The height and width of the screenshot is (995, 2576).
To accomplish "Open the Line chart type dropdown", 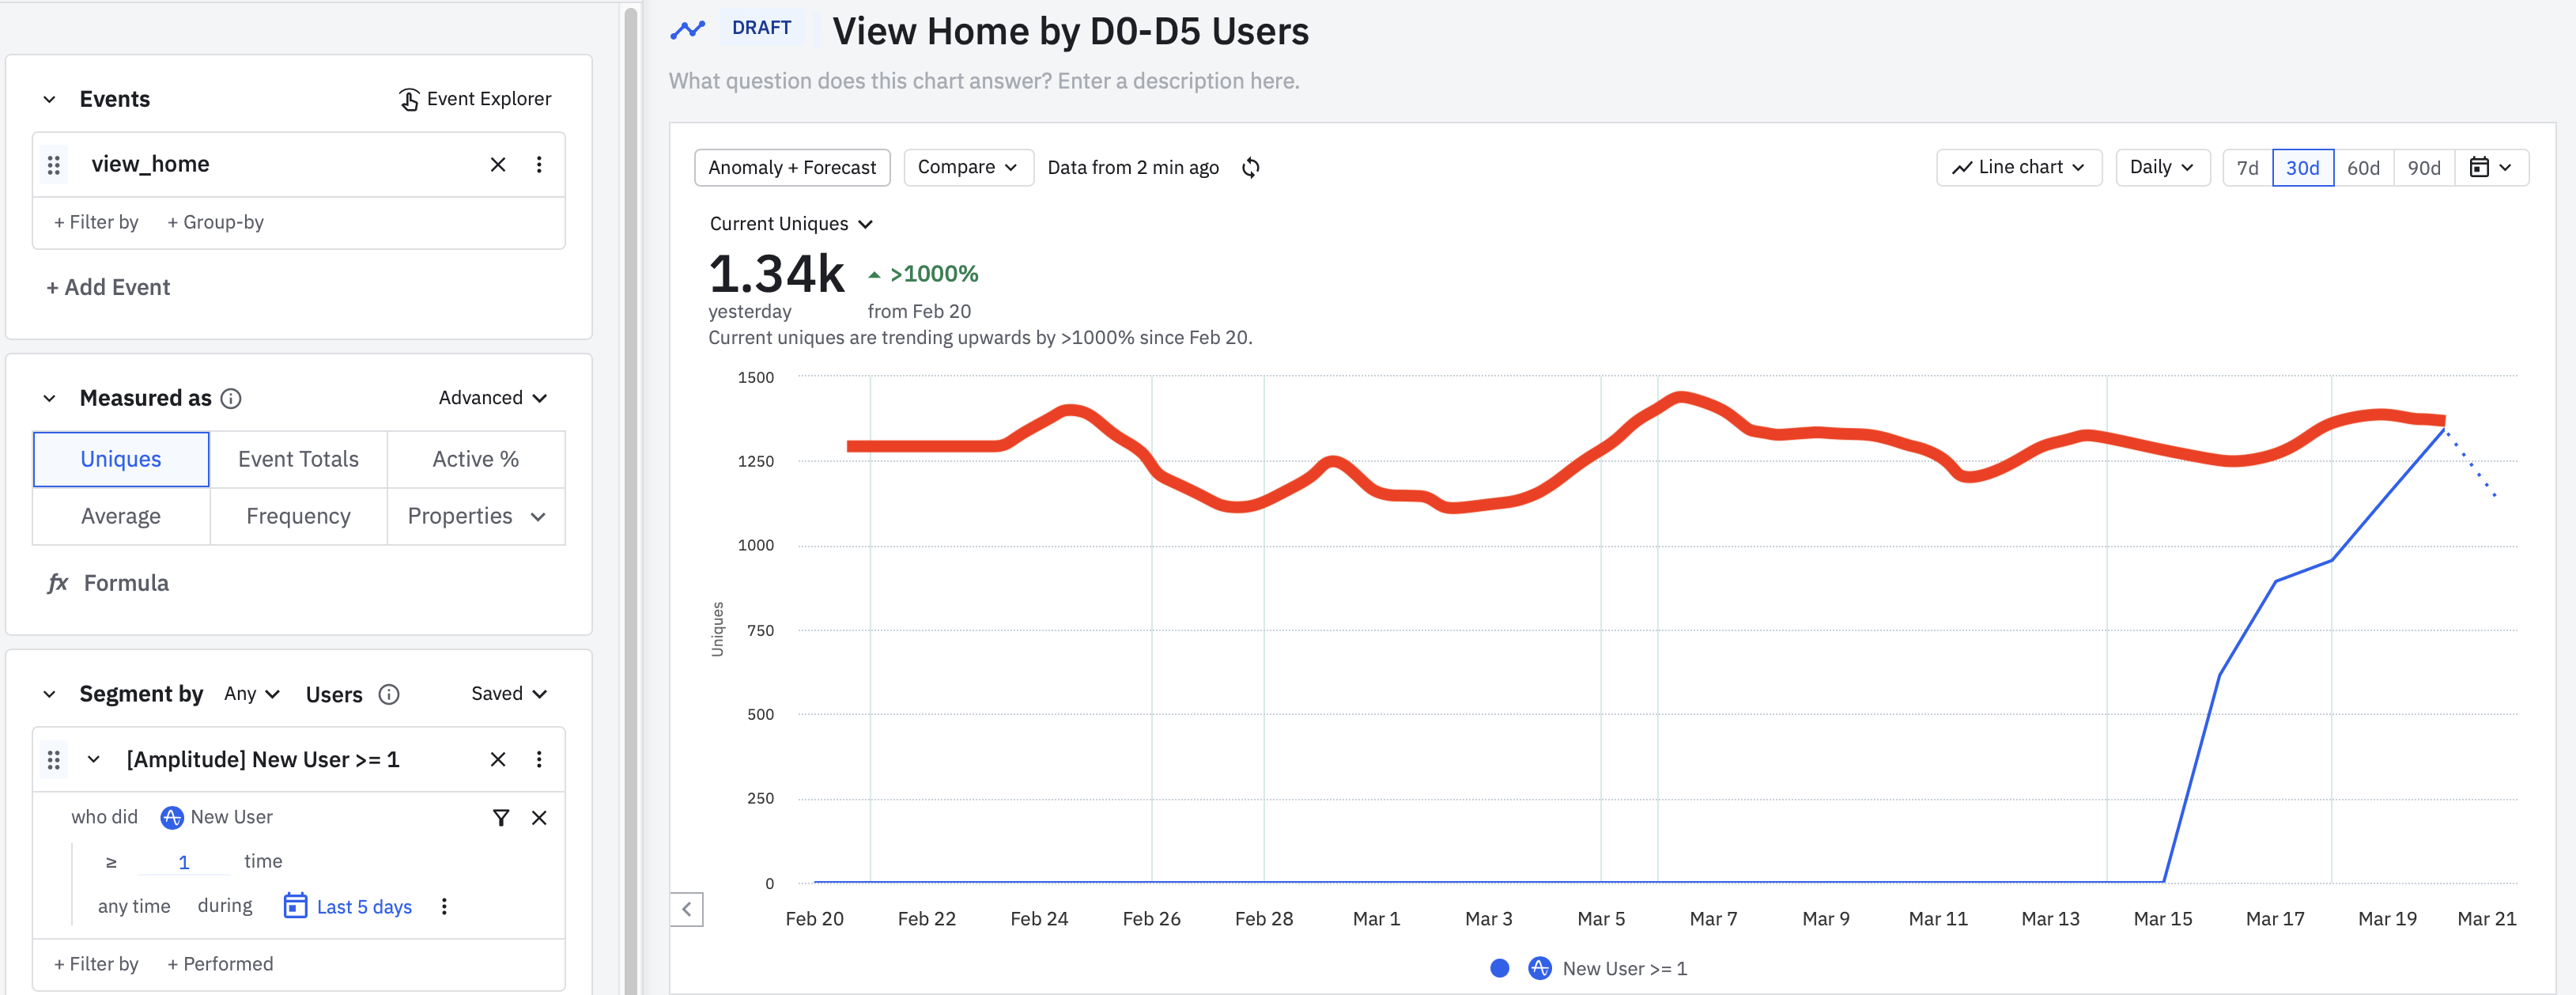I will pyautogui.click(x=2018, y=168).
